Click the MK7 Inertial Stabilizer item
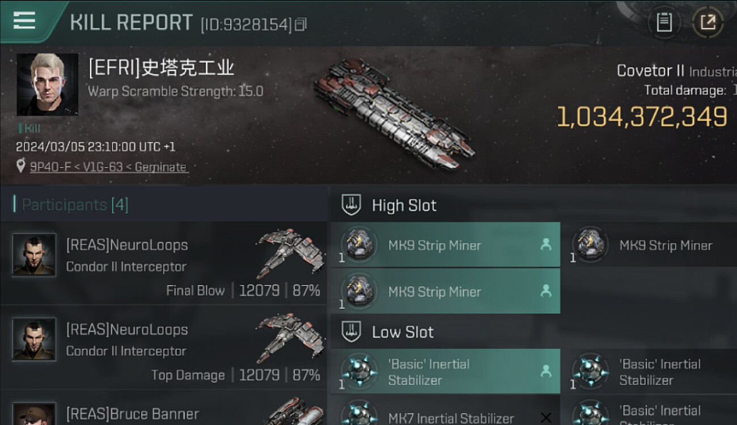 [445, 414]
